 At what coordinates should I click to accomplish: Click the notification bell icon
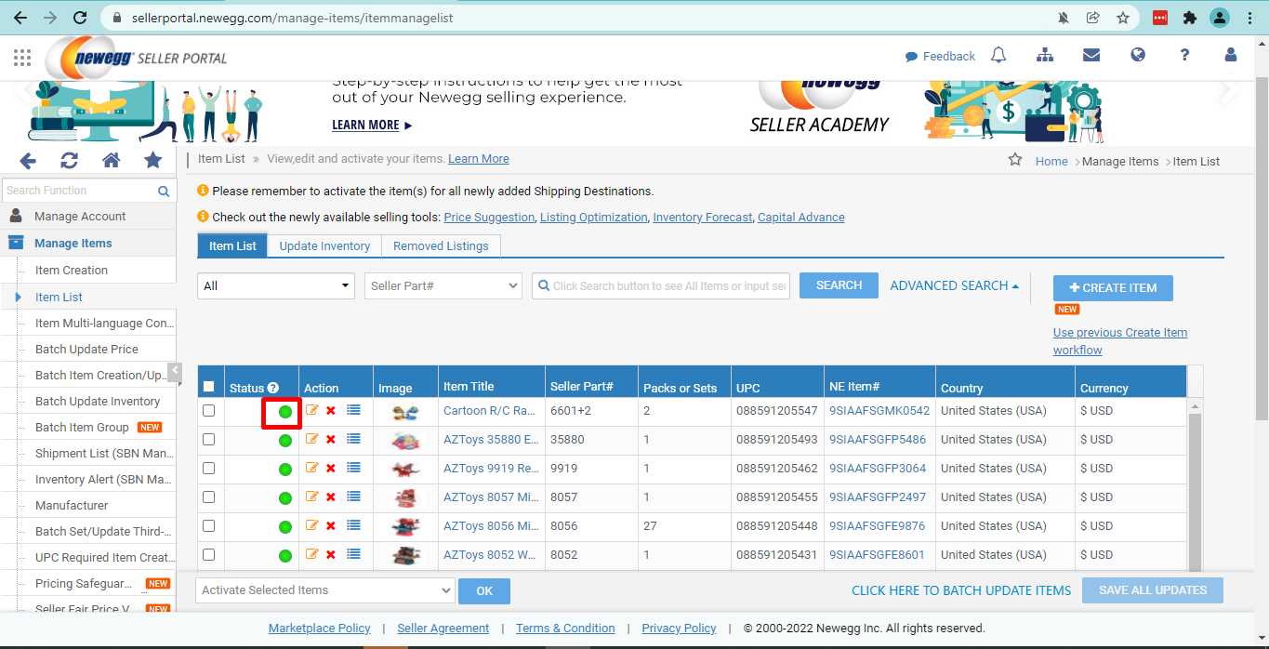click(998, 56)
